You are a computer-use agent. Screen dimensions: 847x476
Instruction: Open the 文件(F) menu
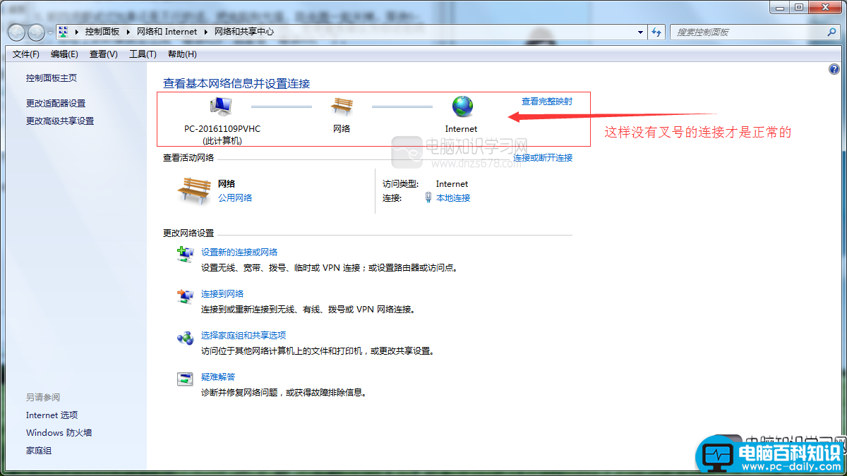tap(26, 54)
